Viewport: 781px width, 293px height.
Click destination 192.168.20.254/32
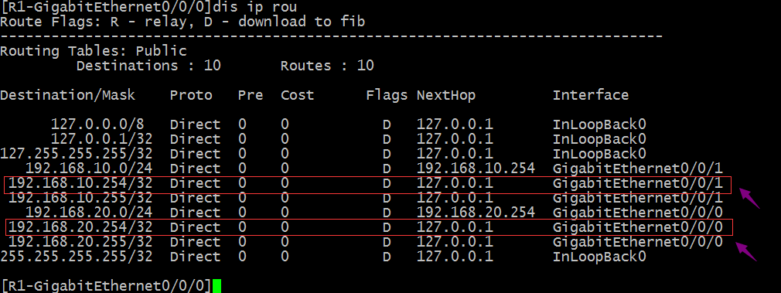coord(80,227)
